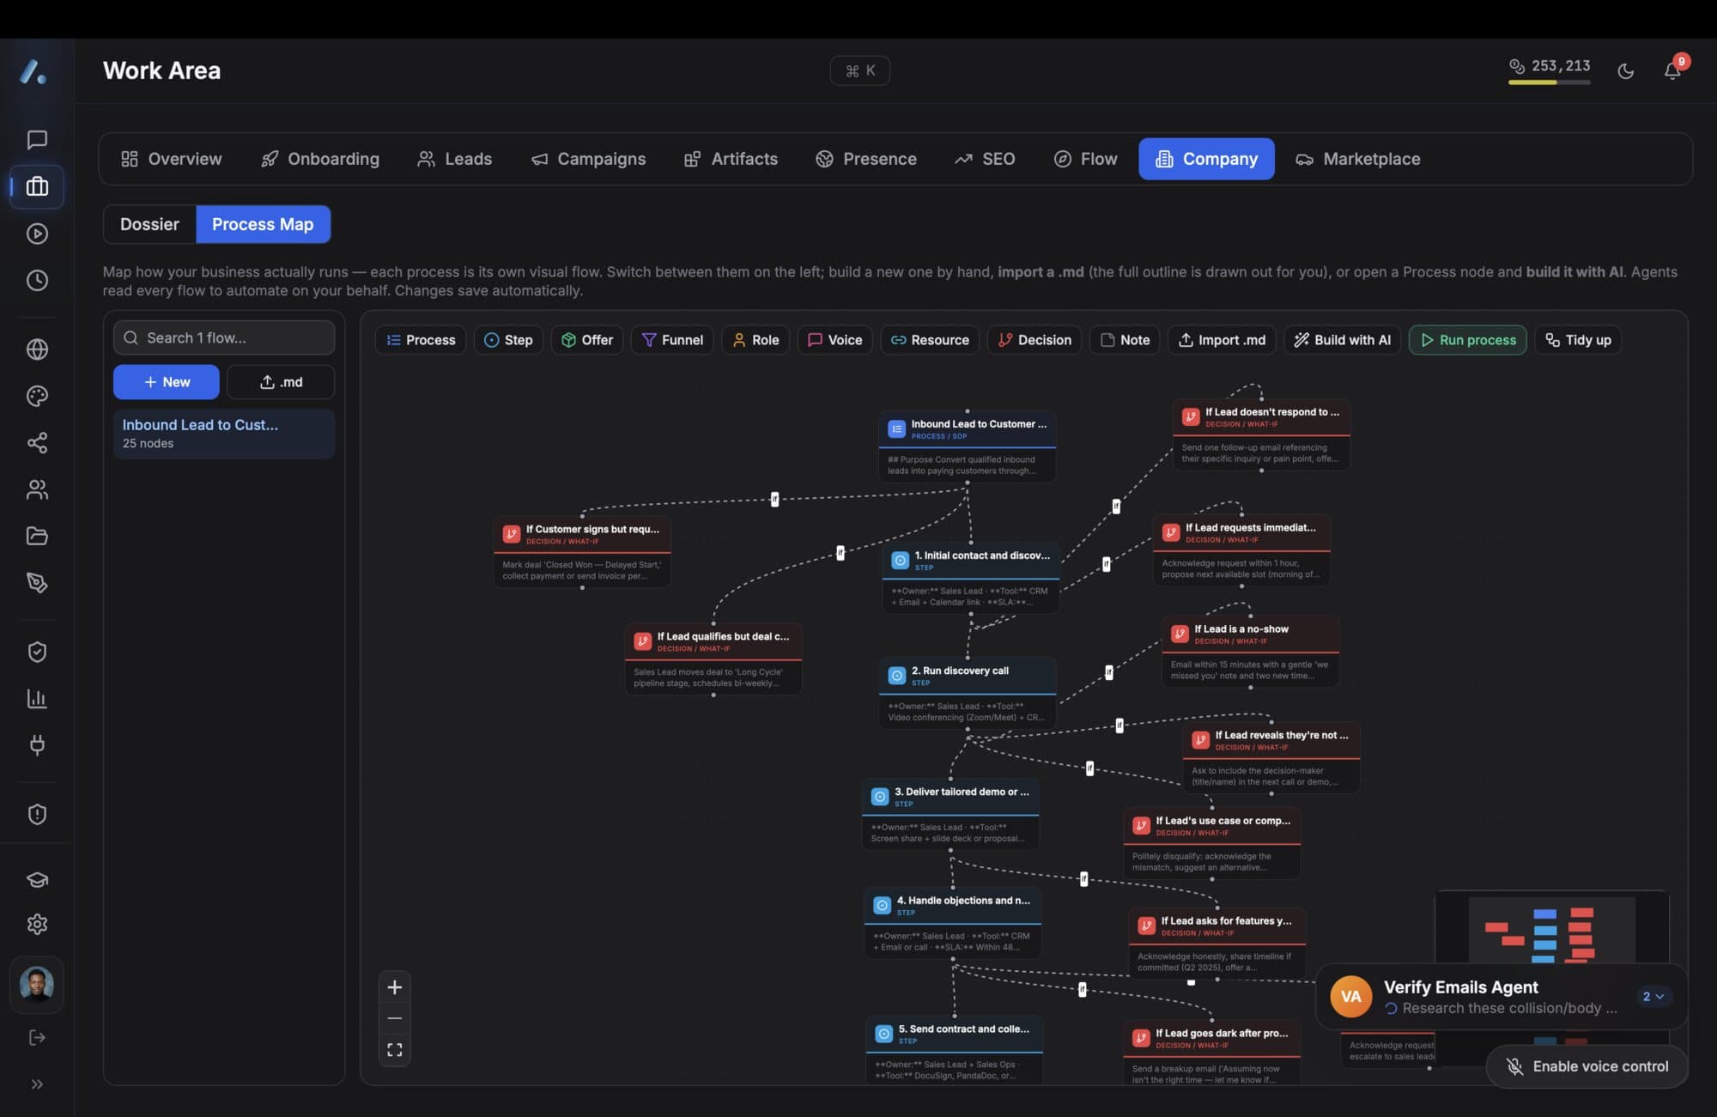Click Build with AI button
The height and width of the screenshot is (1117, 1717).
[x=1343, y=340]
